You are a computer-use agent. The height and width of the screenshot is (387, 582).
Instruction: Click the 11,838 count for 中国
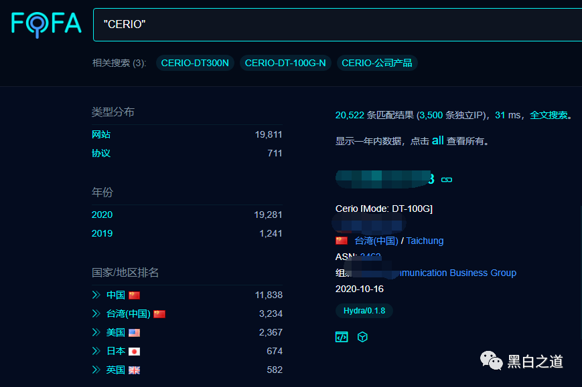click(x=269, y=295)
